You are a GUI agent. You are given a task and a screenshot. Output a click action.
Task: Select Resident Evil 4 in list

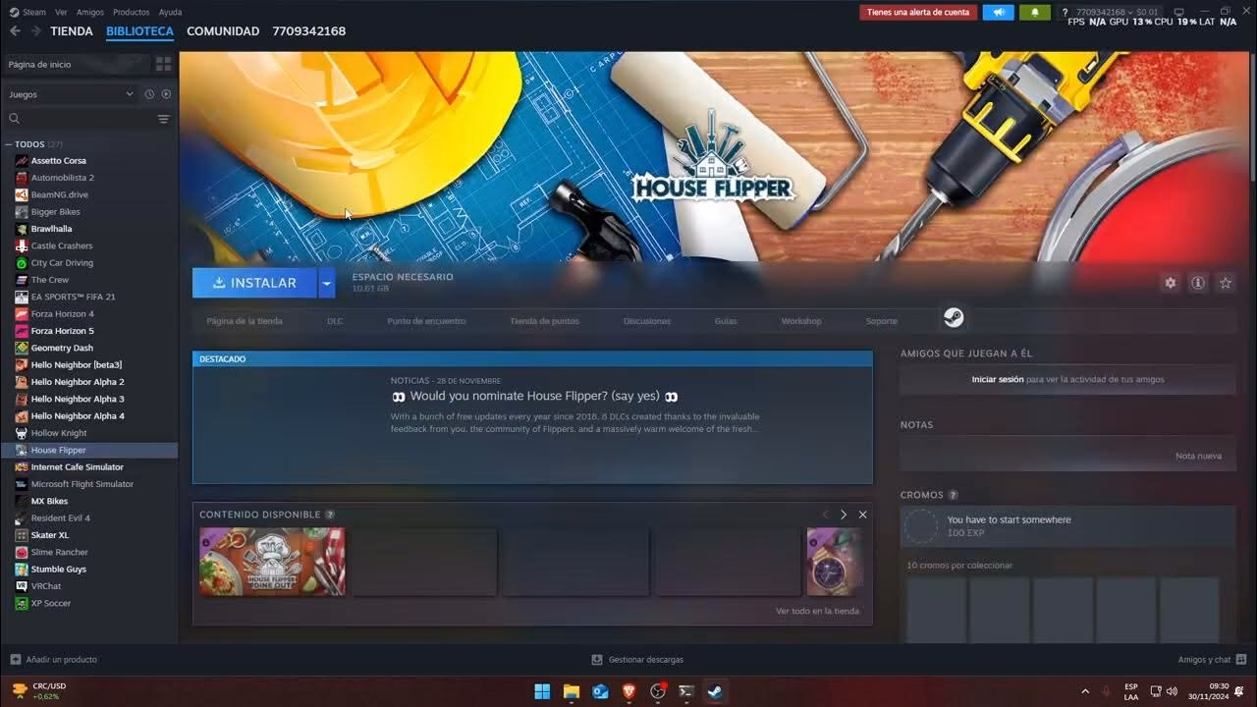(x=60, y=517)
